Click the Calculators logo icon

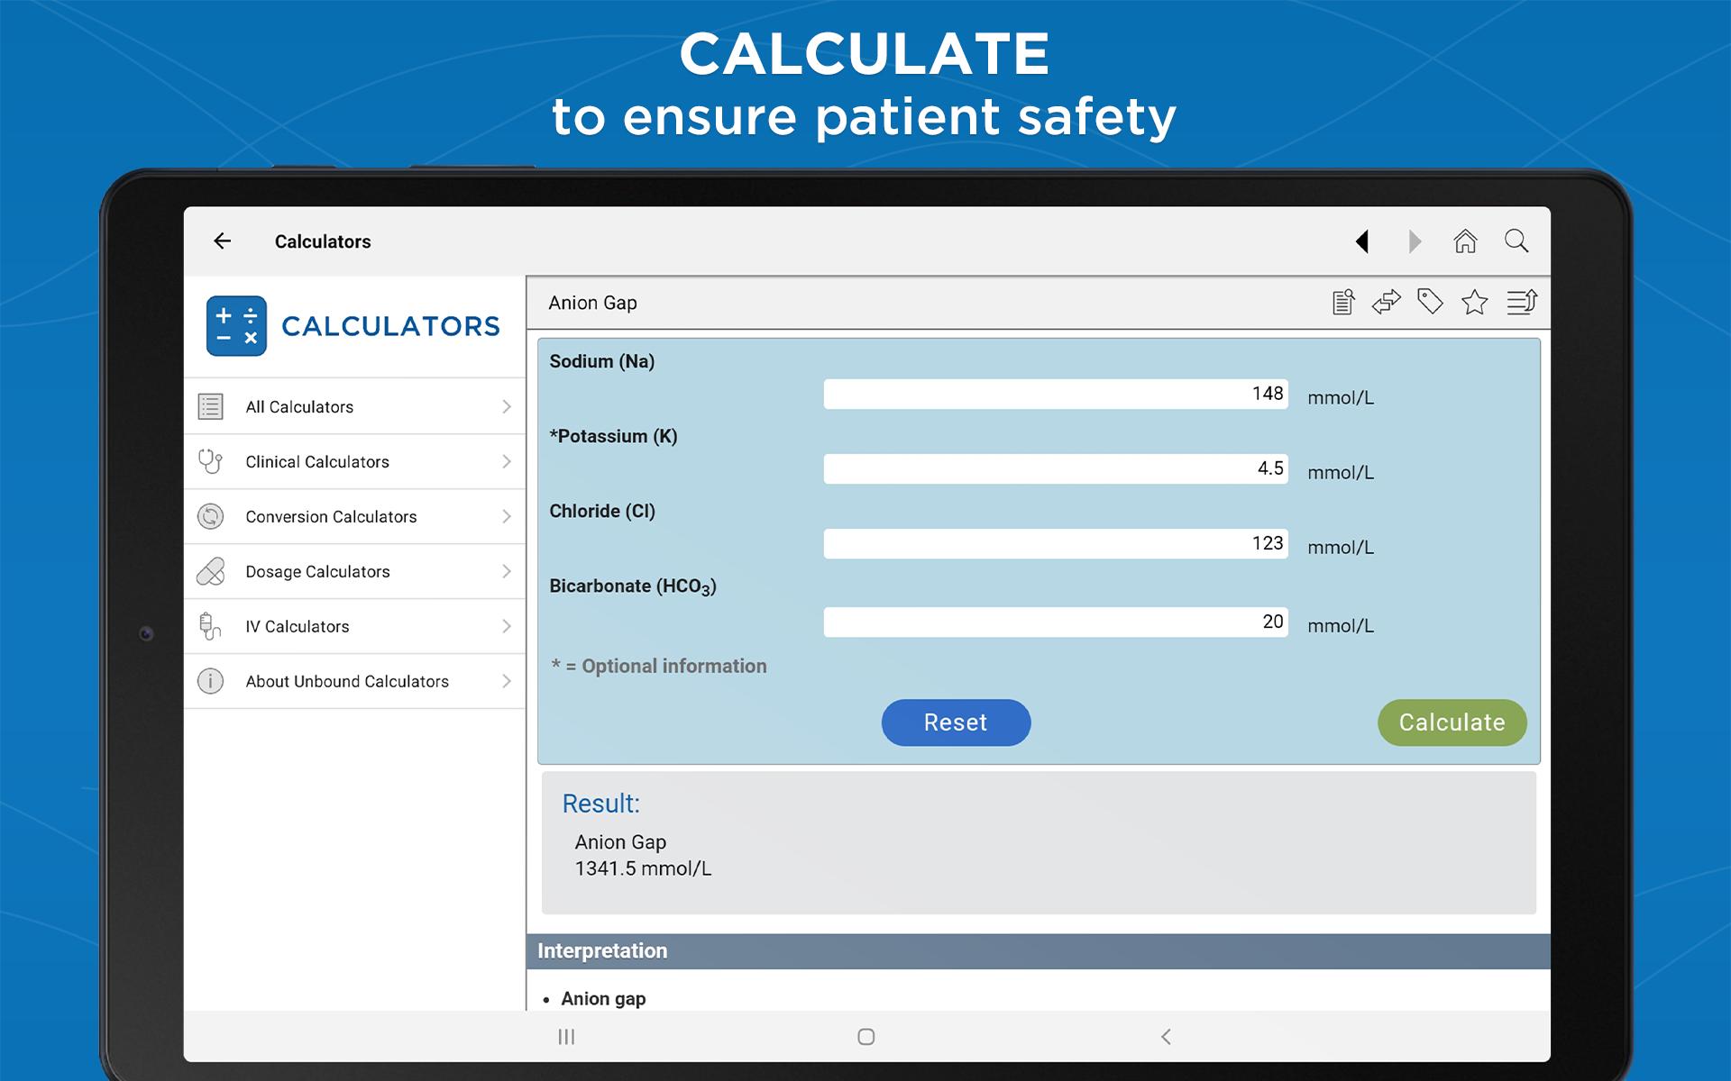point(236,326)
